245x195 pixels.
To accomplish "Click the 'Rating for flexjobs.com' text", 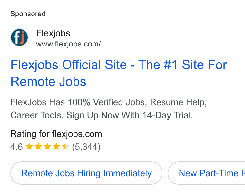I will tap(56, 134).
